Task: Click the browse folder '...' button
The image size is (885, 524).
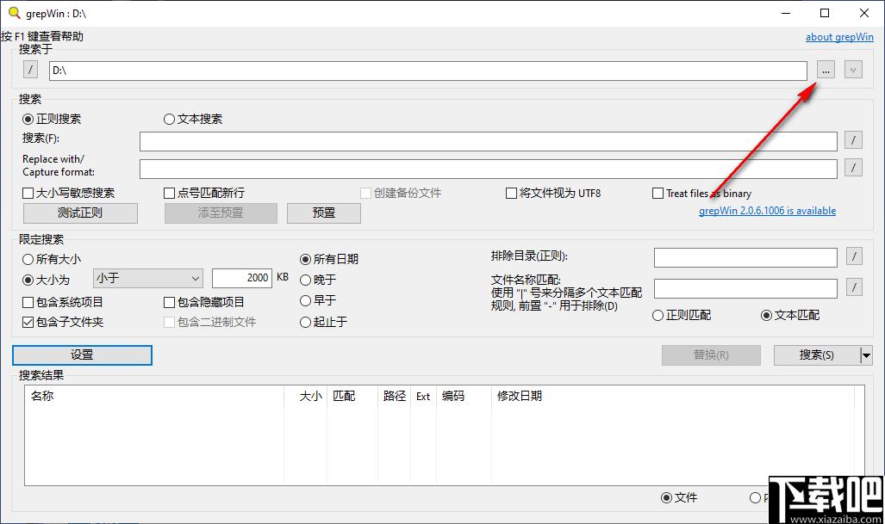Action: tap(826, 71)
